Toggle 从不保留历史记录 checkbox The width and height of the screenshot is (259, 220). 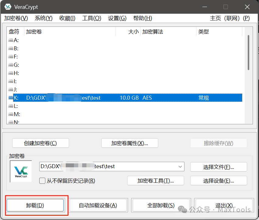[42, 181]
